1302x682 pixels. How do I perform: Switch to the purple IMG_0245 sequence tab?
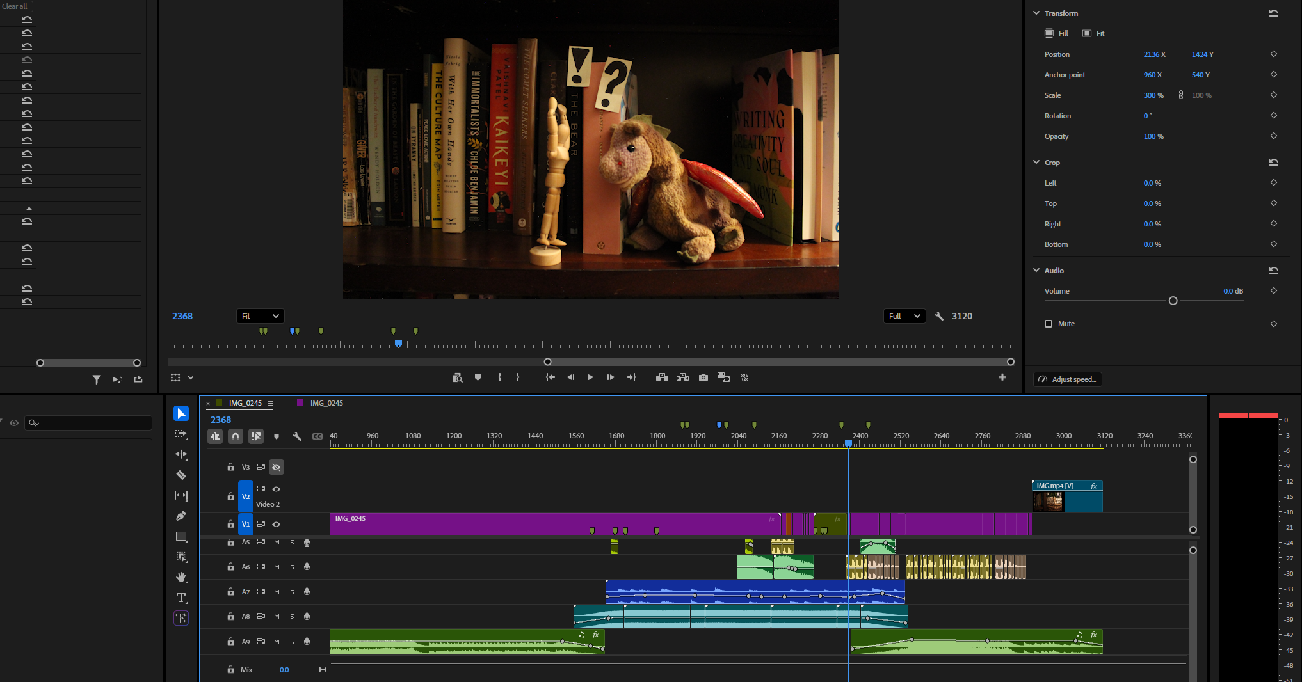point(326,403)
